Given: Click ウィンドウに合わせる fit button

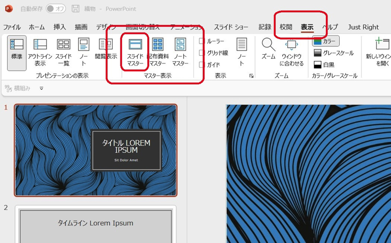Looking at the screenshot, I should (x=291, y=53).
